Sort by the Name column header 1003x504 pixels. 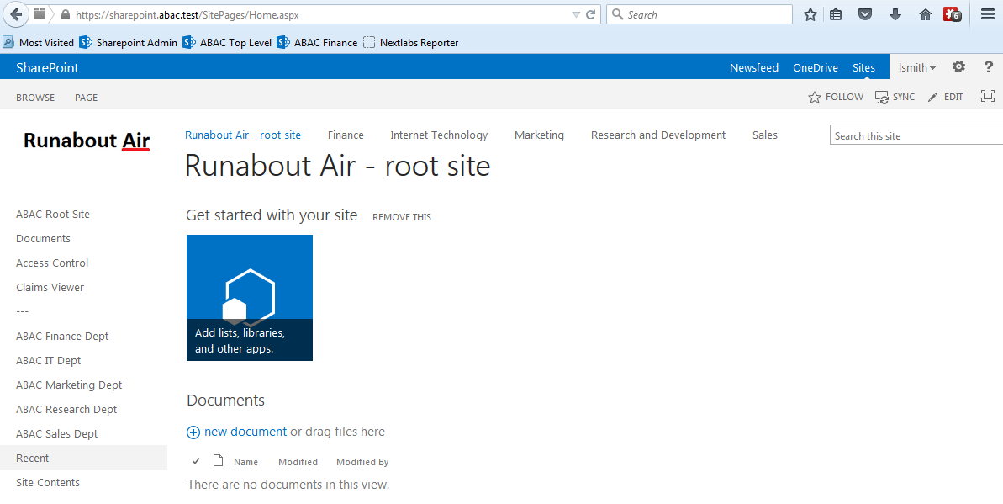tap(245, 462)
